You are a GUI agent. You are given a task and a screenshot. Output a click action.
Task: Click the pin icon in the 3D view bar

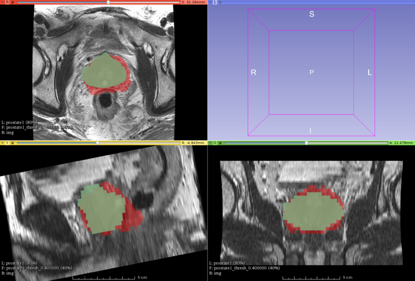211,2
